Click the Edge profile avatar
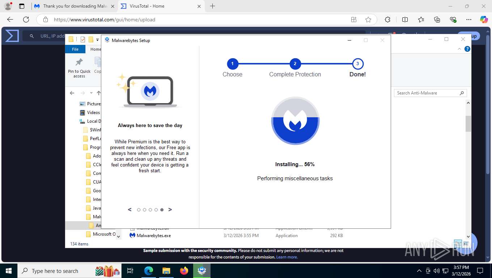 pos(8,6)
